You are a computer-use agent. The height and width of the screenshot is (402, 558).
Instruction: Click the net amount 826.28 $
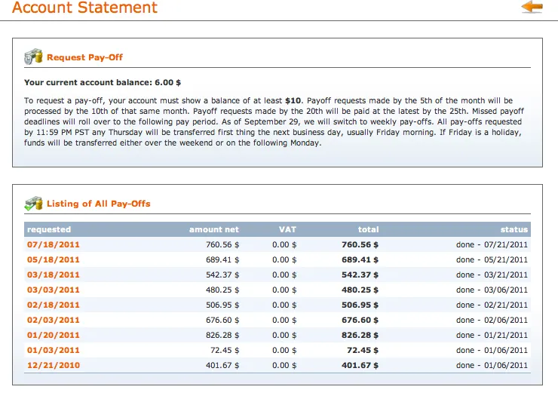coord(222,335)
